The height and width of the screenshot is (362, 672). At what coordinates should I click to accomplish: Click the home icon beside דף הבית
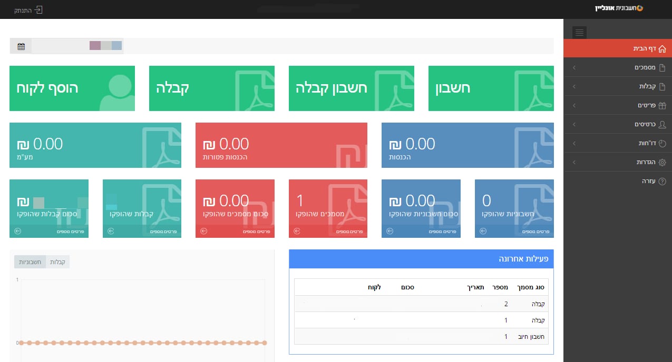click(663, 48)
